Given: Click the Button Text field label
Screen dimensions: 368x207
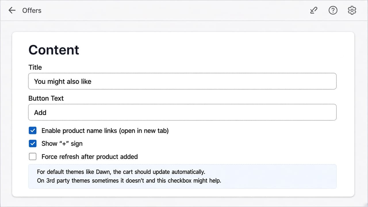Looking at the screenshot, I should coord(46,98).
